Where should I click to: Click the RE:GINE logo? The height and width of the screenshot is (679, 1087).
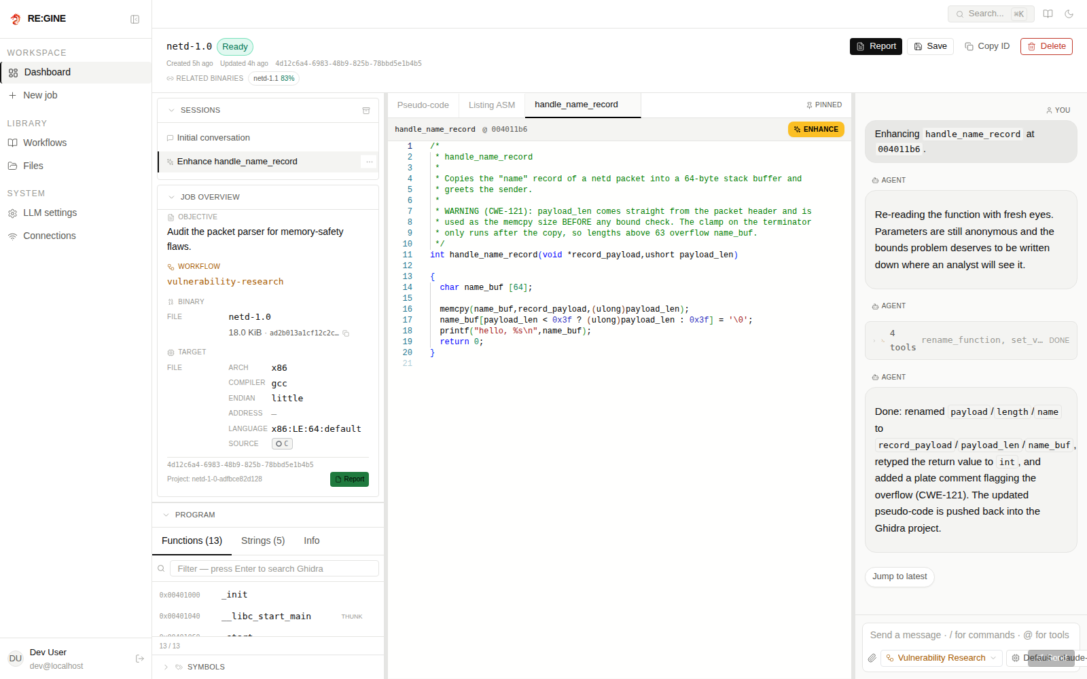tap(38, 19)
